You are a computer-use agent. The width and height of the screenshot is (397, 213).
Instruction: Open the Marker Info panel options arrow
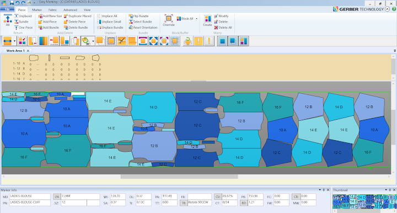point(320,190)
